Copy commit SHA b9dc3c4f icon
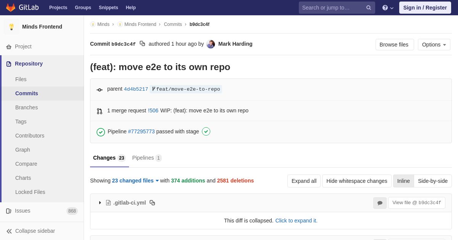The width and height of the screenshot is (458, 240). pos(142,44)
